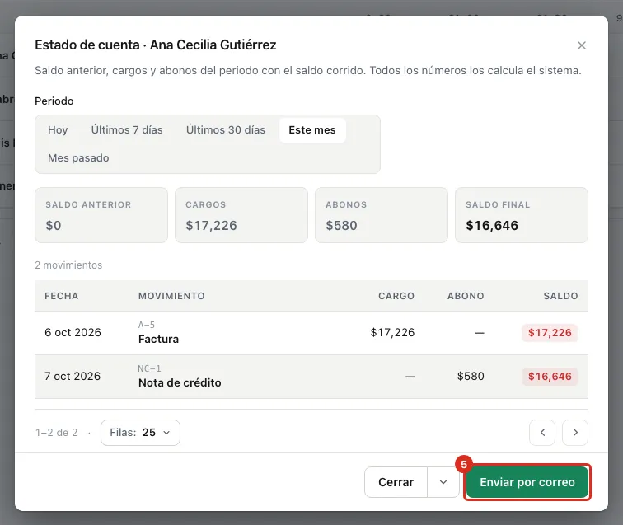This screenshot has height=525, width=623.
Task: Click the Abonos $580 card
Action: (x=382, y=215)
